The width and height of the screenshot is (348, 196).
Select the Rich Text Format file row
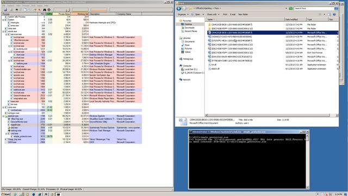(273, 53)
